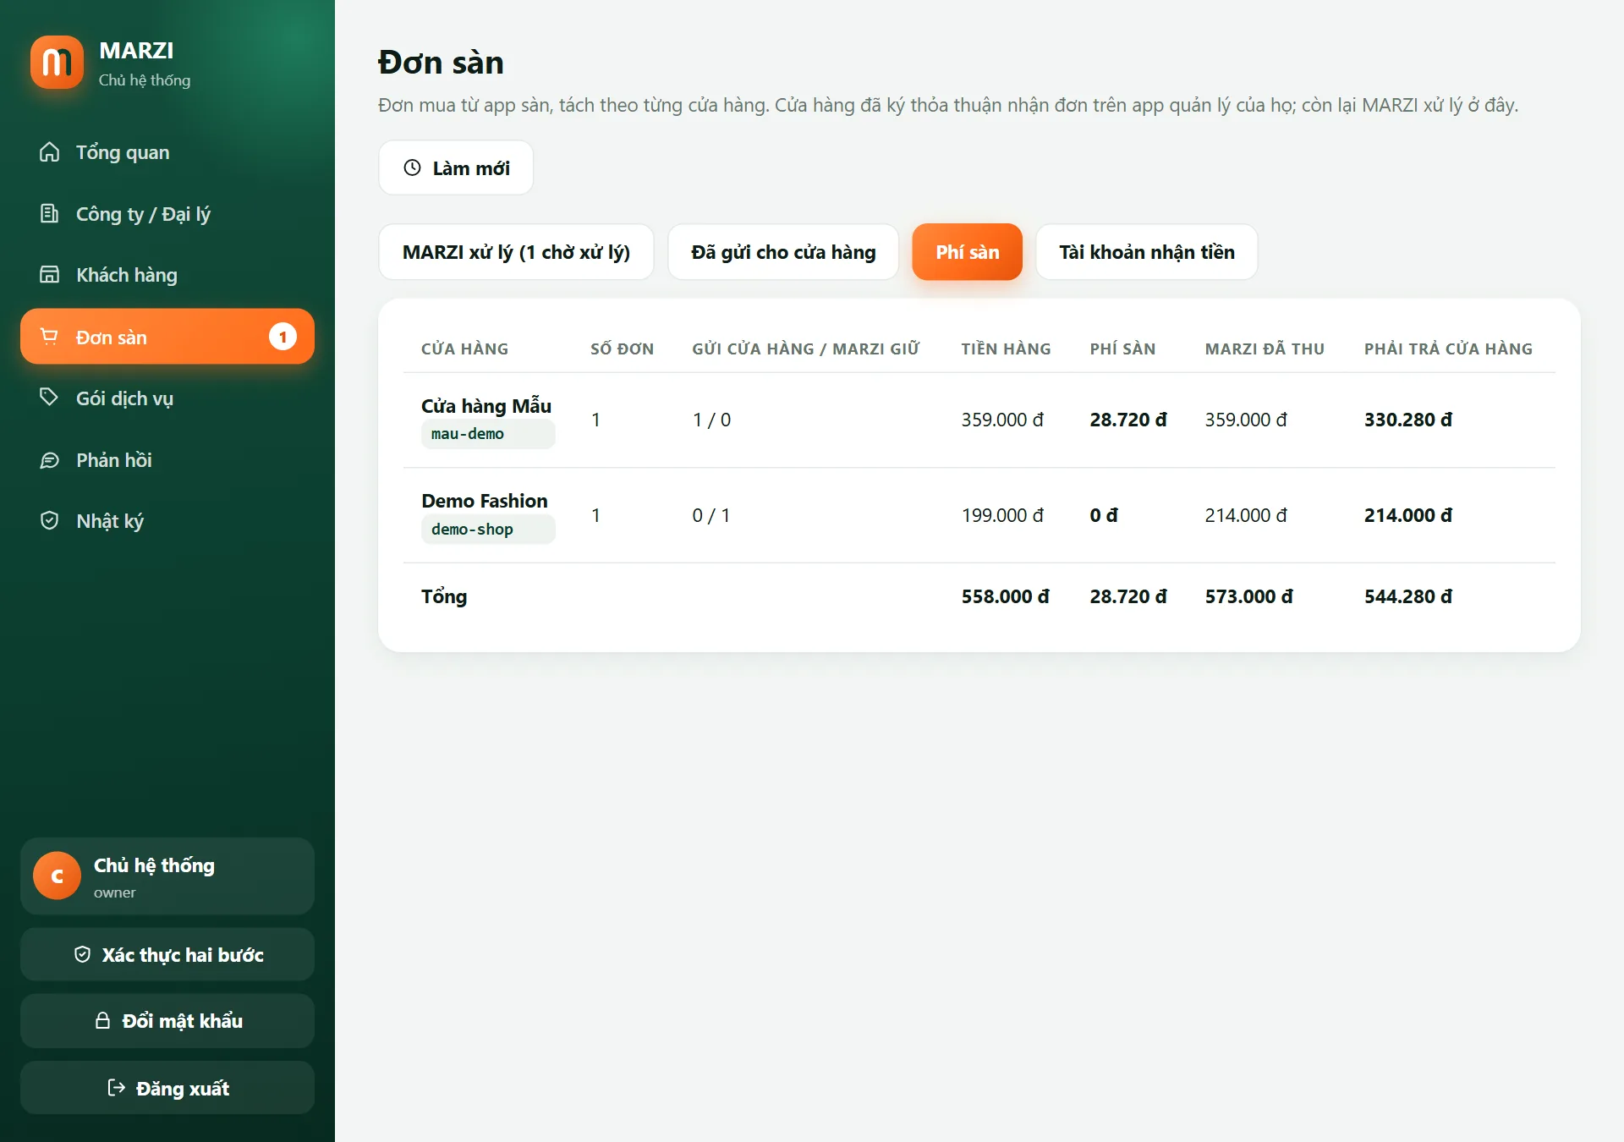Click the Demo Fashion store name

click(485, 501)
